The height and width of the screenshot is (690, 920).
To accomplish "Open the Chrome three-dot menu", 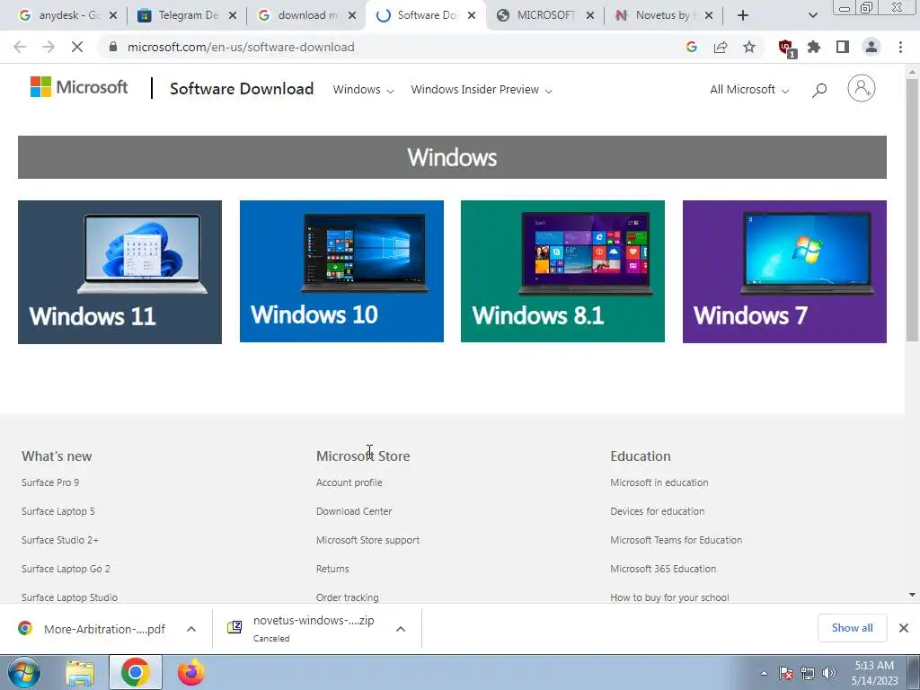I will pos(900,47).
